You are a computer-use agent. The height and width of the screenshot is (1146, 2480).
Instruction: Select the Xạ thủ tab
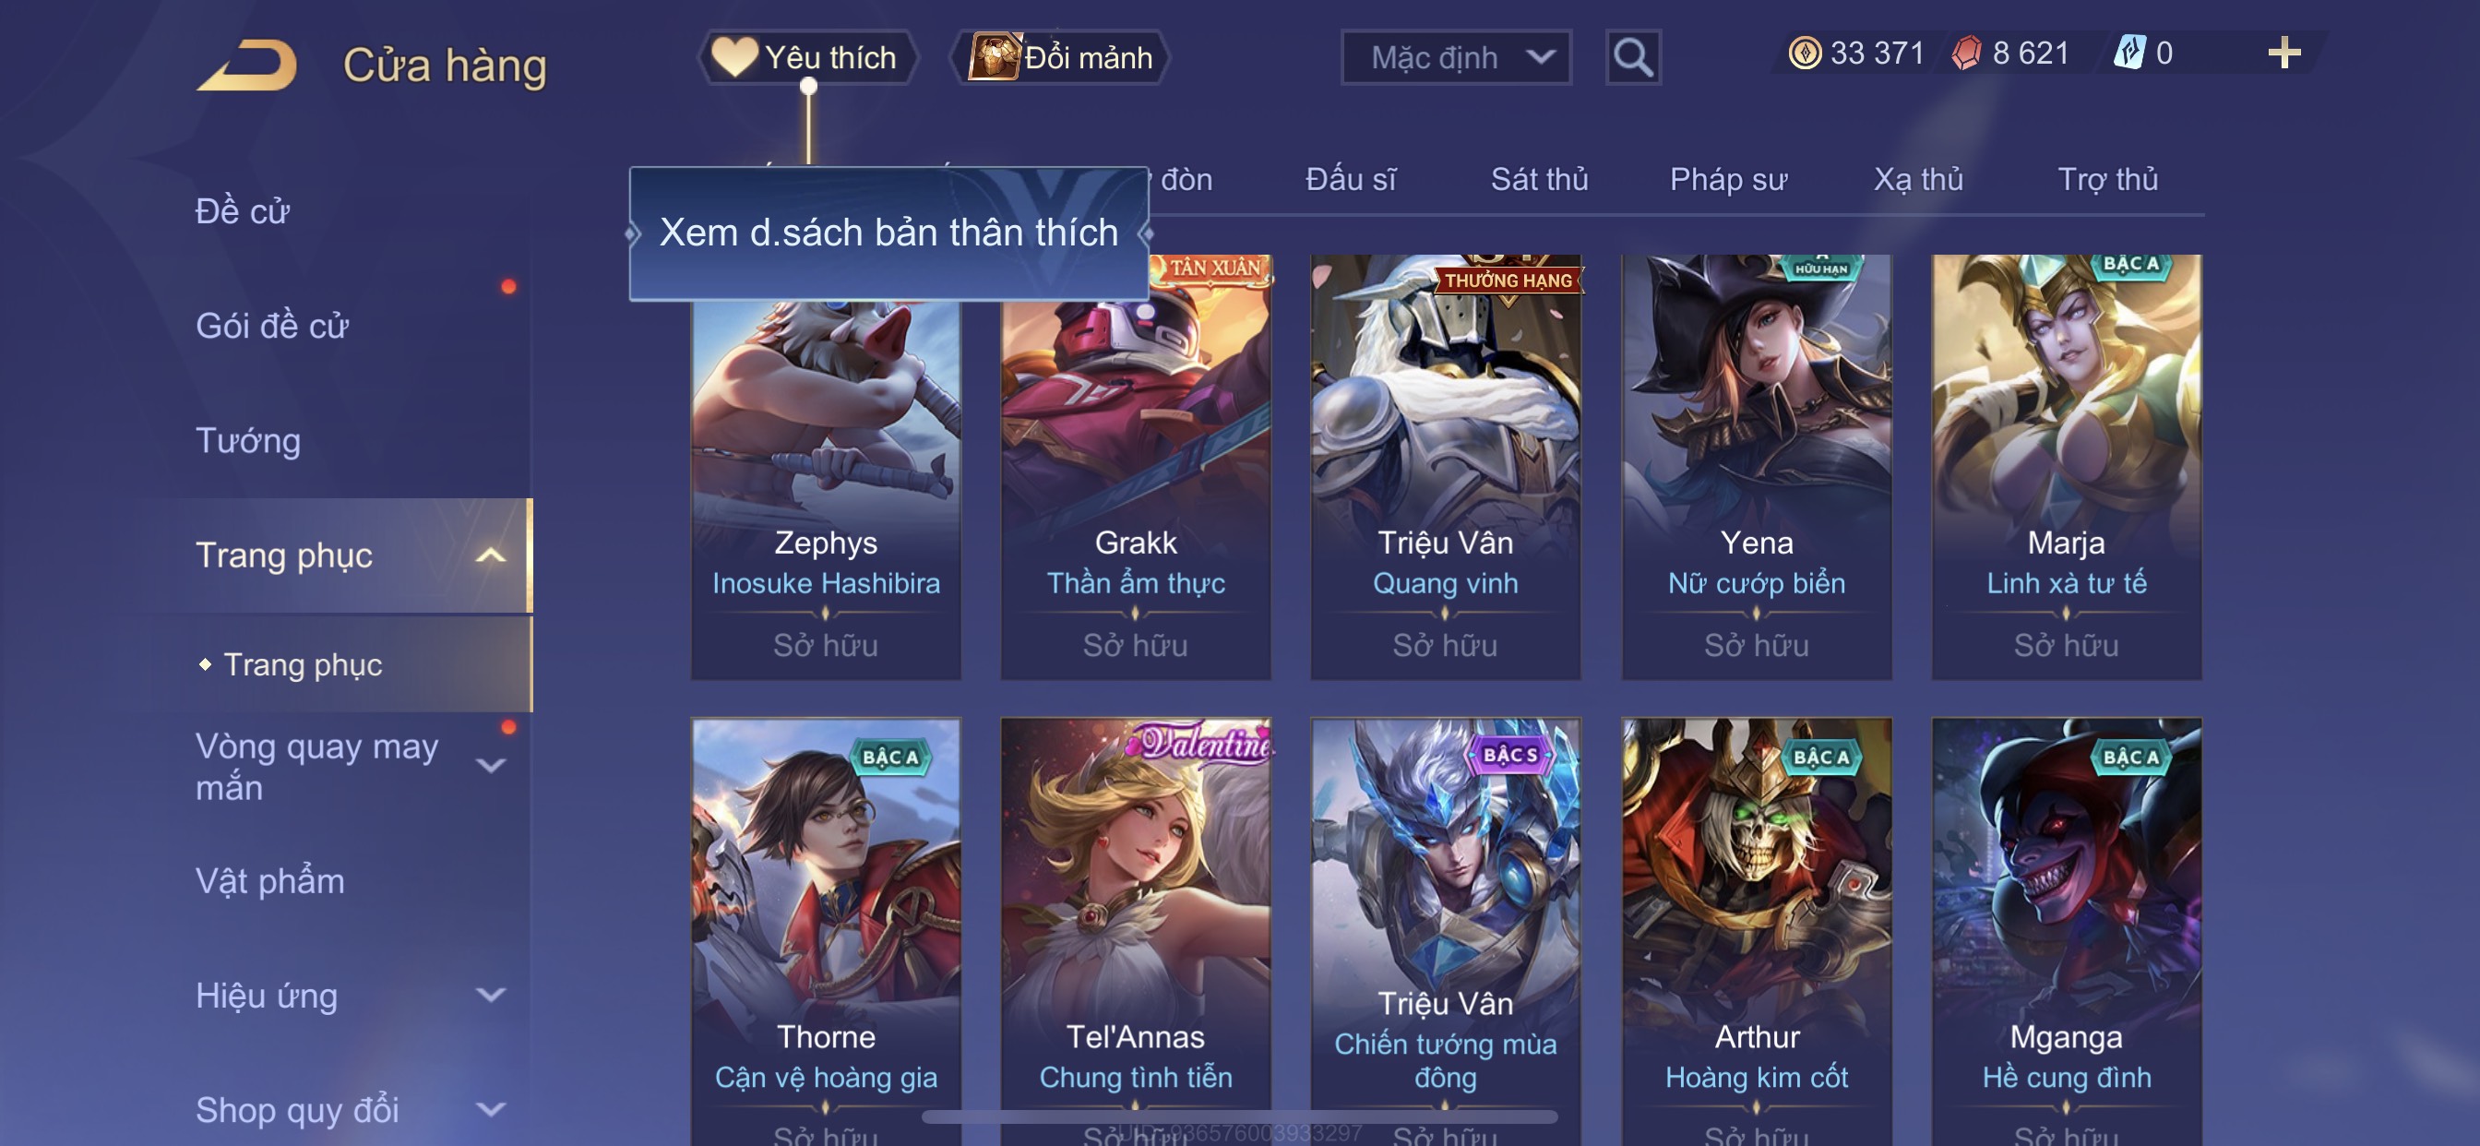tap(1918, 180)
